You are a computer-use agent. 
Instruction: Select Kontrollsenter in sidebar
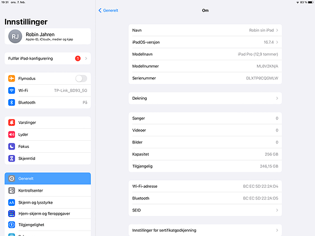(48, 191)
